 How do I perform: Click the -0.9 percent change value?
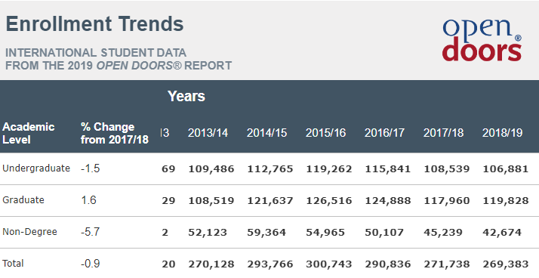coord(90,264)
